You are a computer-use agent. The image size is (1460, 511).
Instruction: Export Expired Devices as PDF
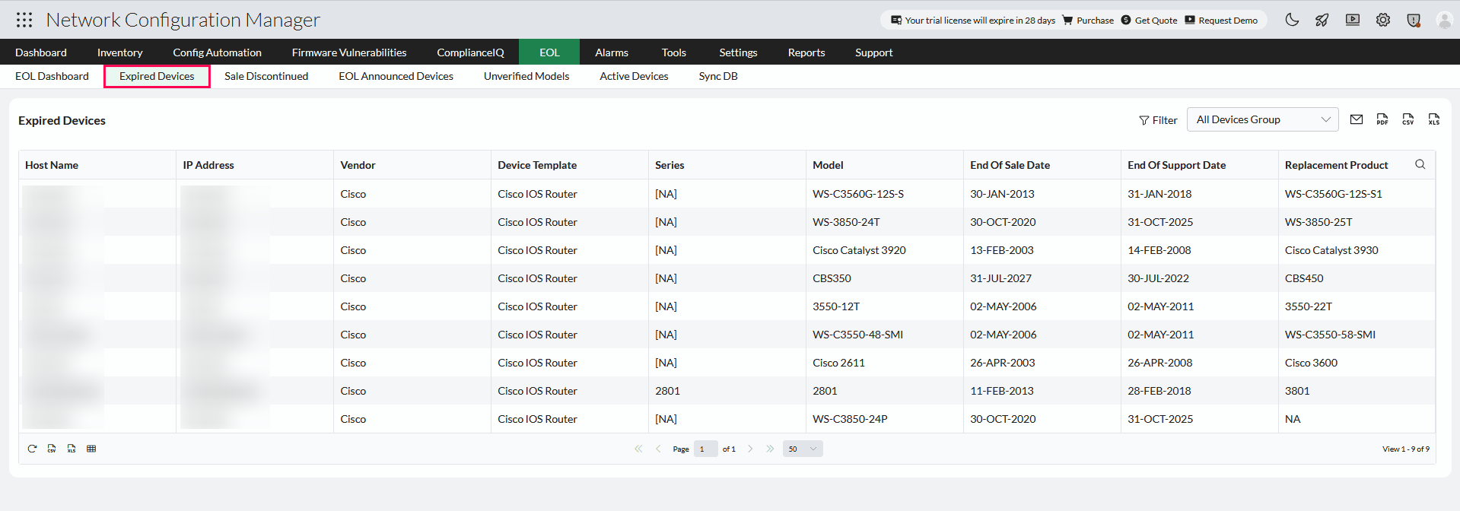tap(1382, 119)
